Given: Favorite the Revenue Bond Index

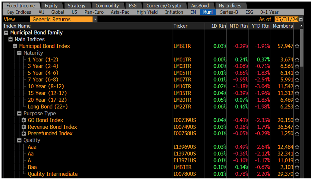Looking at the screenshot, I should [x=297, y=127].
